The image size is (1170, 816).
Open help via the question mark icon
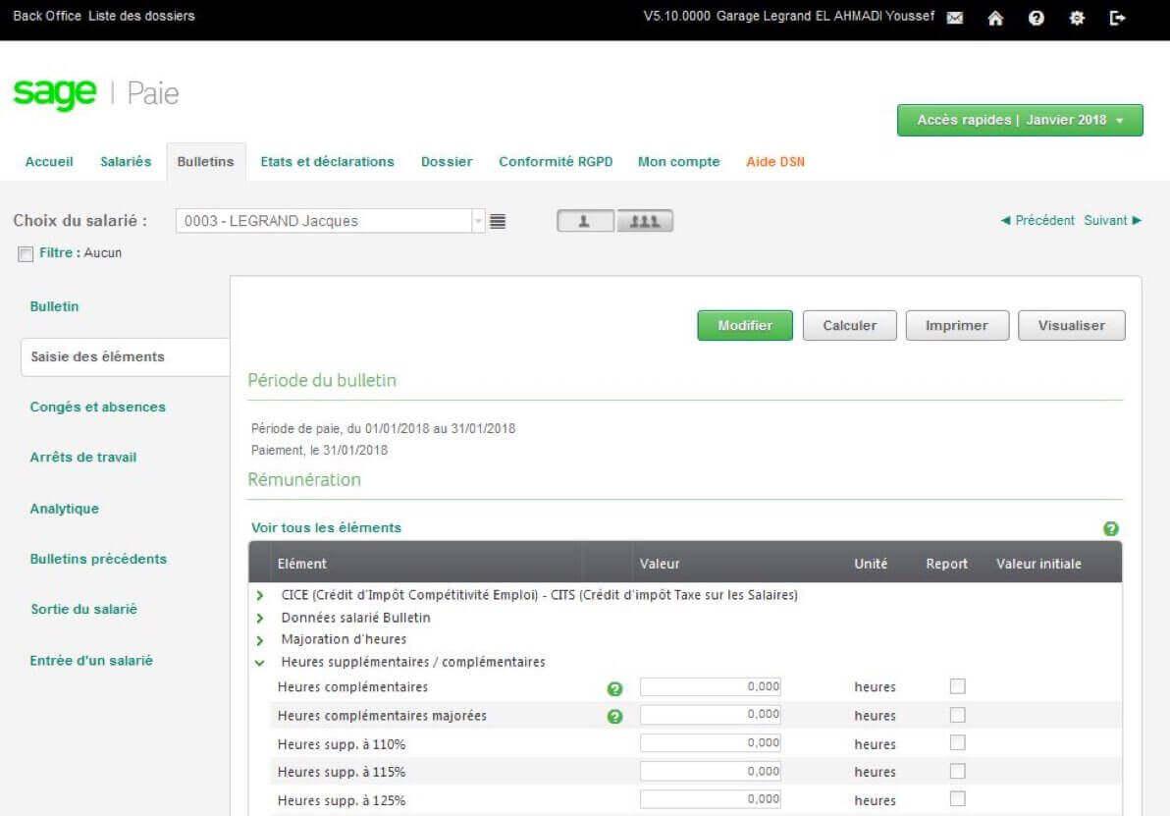[x=1036, y=17]
